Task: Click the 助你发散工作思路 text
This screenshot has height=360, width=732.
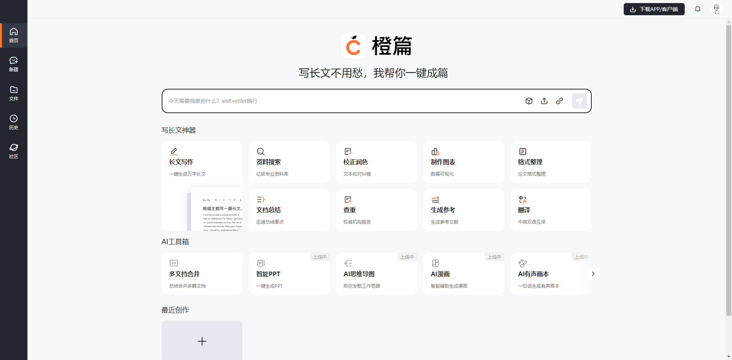Action: coord(362,286)
